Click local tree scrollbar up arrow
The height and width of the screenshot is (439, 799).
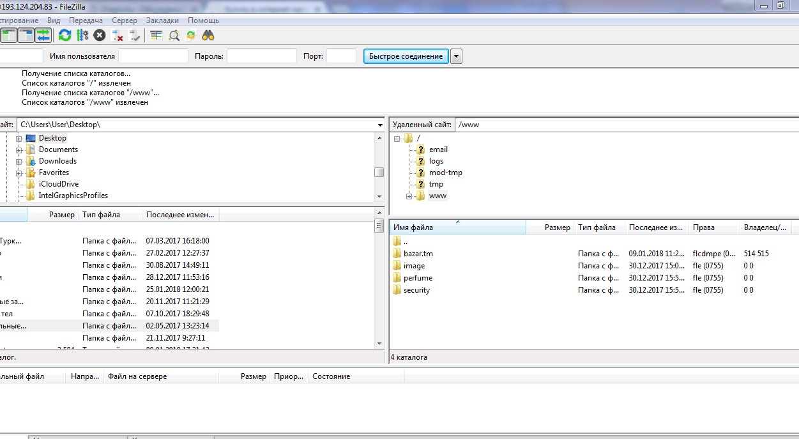click(379, 137)
